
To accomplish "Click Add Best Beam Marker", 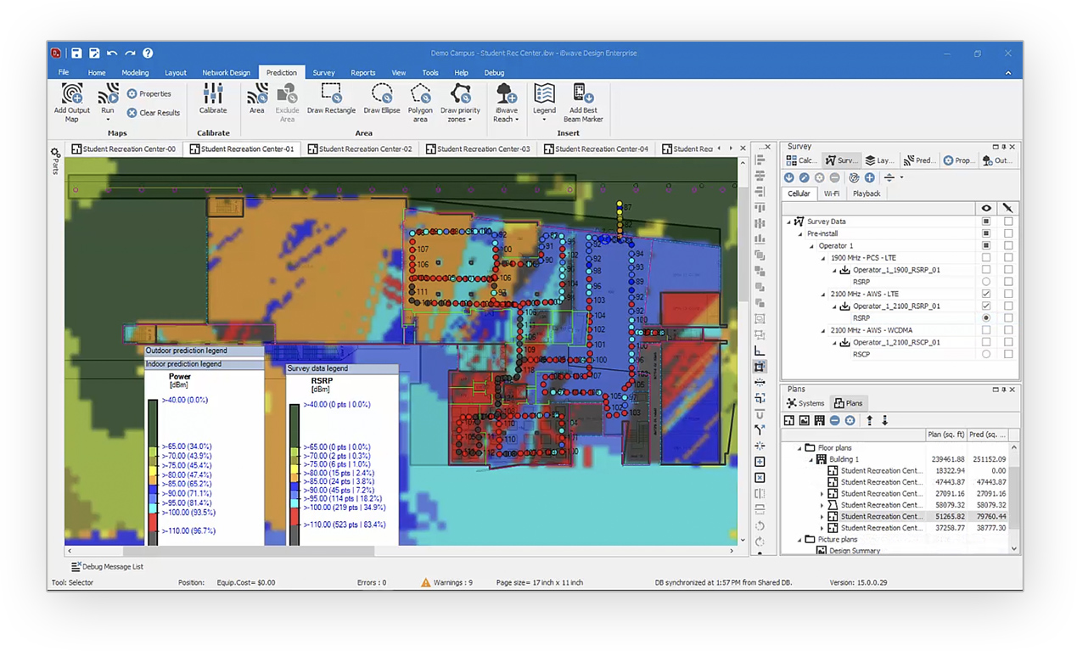I will coord(583,103).
